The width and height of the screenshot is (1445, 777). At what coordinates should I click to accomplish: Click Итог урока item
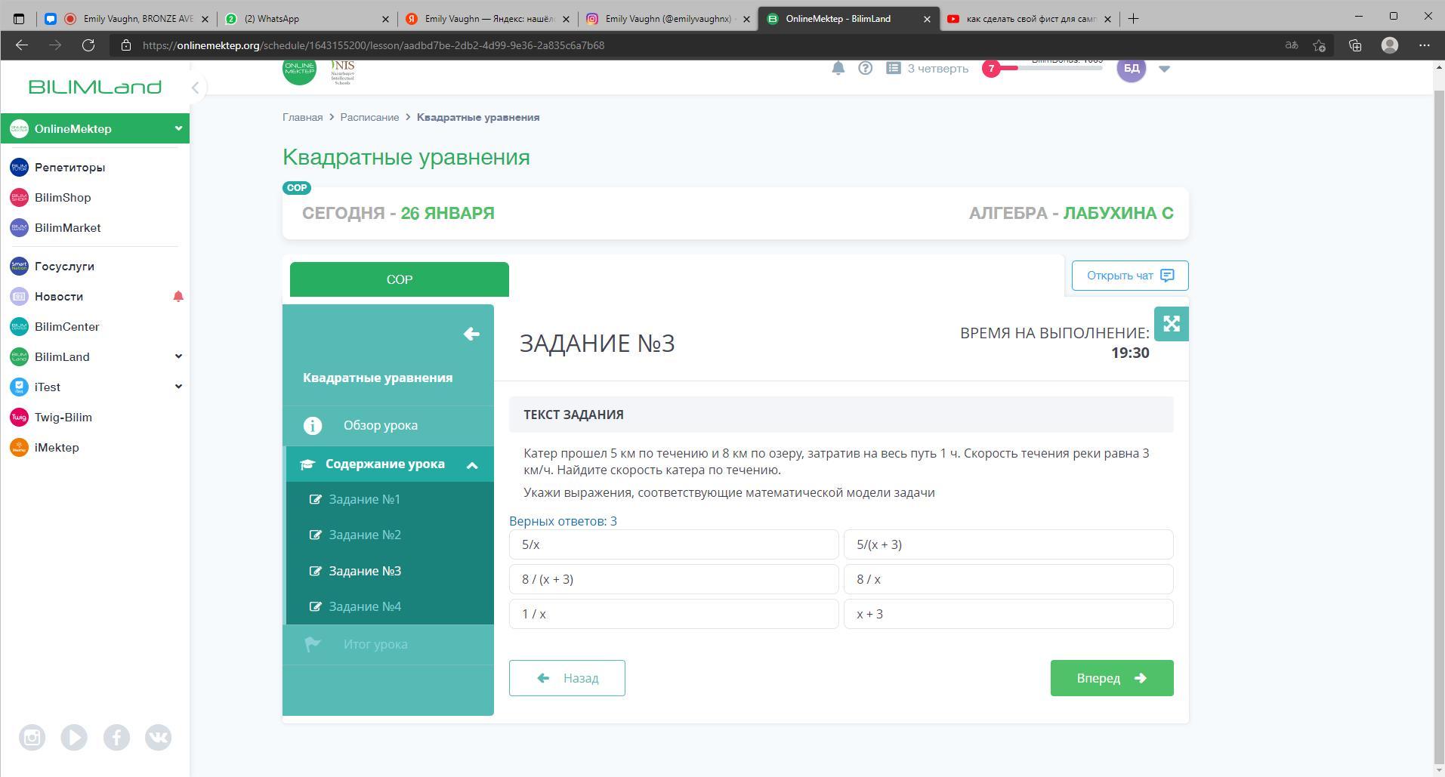coord(388,644)
